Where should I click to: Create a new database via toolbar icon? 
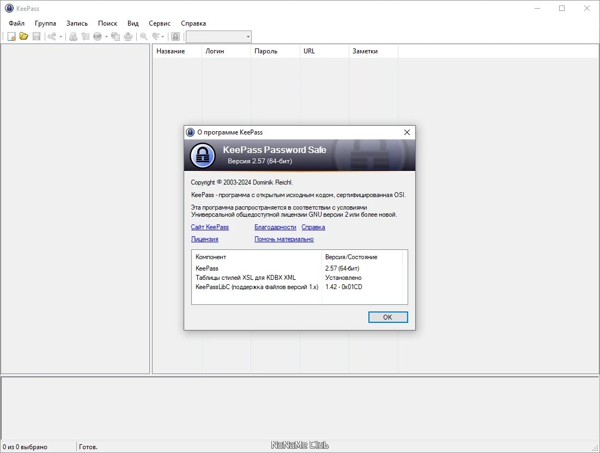[x=11, y=36]
